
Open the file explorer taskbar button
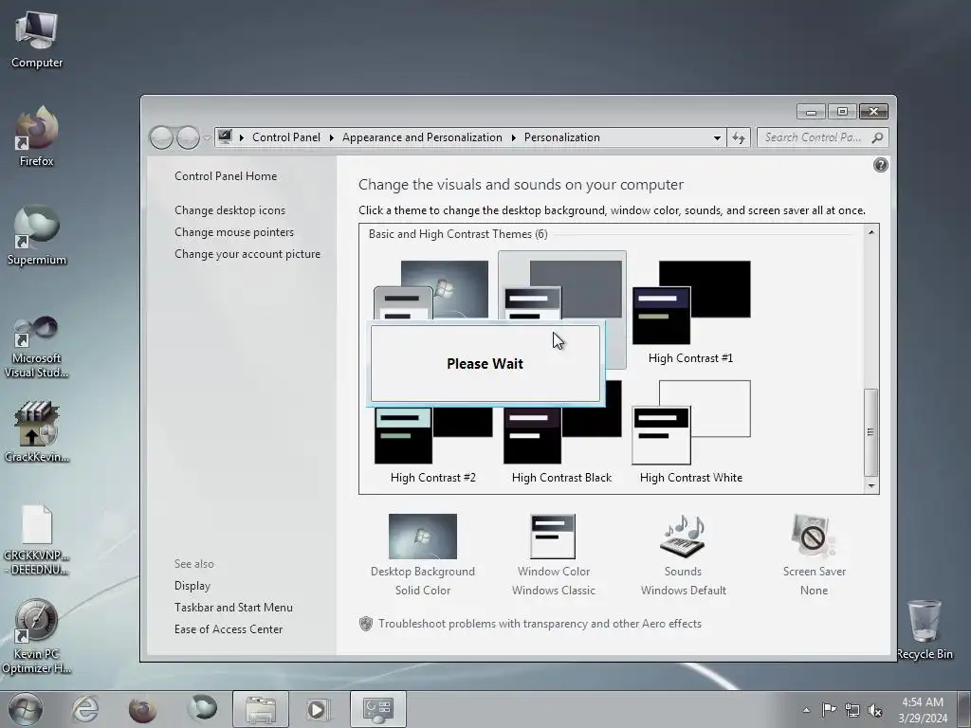pos(261,709)
